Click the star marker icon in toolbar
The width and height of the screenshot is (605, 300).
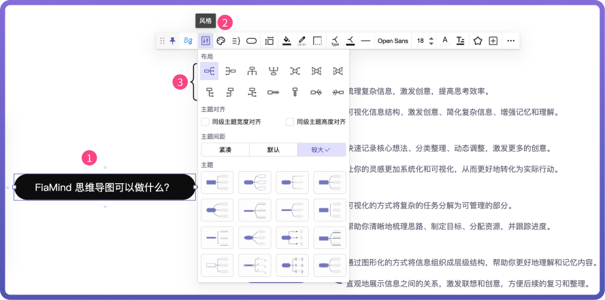(x=478, y=41)
